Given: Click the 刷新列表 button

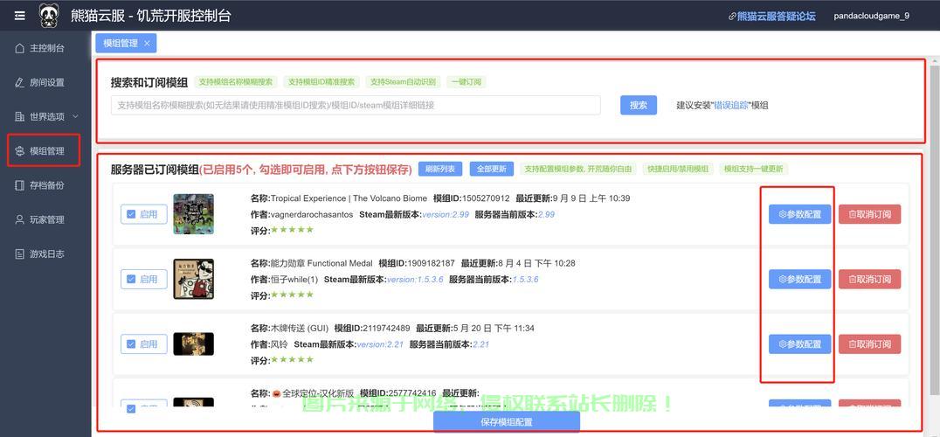Looking at the screenshot, I should (440, 169).
